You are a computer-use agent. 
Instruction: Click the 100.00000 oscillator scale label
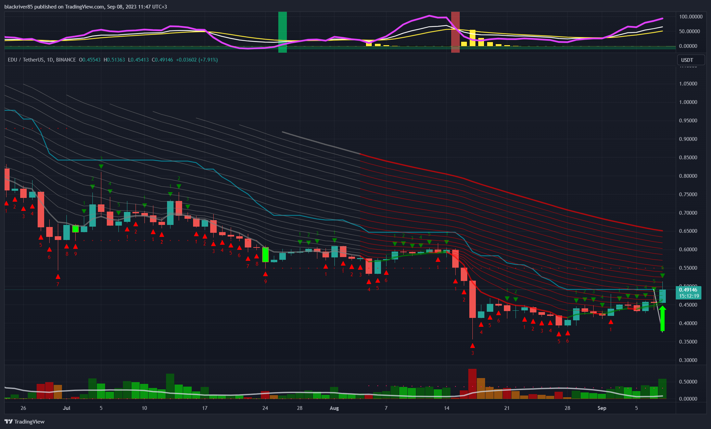coord(691,16)
